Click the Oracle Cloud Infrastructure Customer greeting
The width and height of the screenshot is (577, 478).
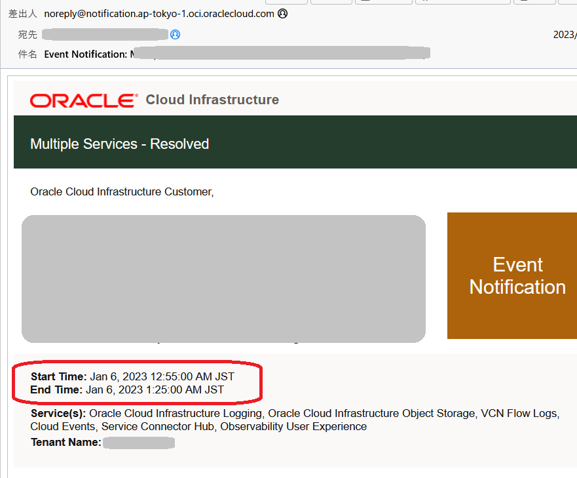point(124,191)
